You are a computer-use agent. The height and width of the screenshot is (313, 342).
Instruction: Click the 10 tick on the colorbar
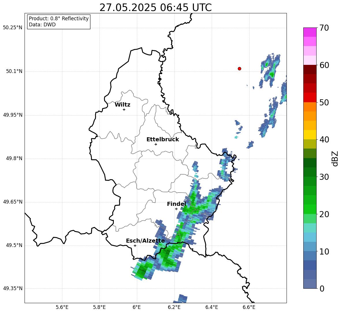click(324, 251)
